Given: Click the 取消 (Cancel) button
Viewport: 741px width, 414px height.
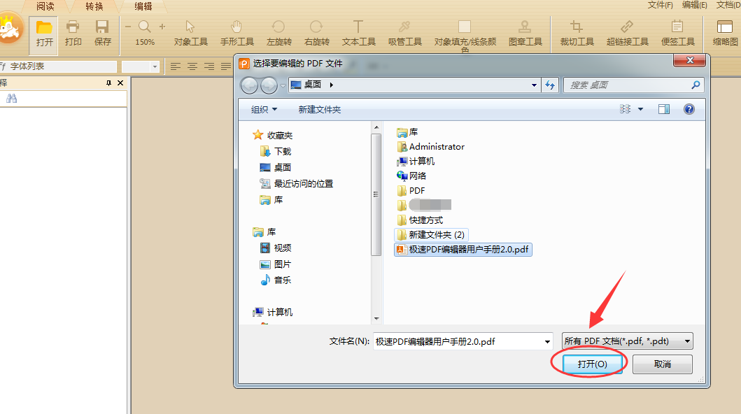Looking at the screenshot, I should click(x=663, y=364).
